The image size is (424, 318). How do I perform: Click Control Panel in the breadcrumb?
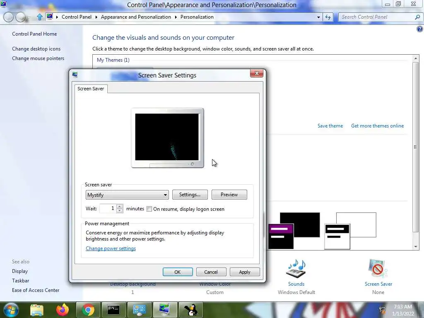pyautogui.click(x=77, y=17)
